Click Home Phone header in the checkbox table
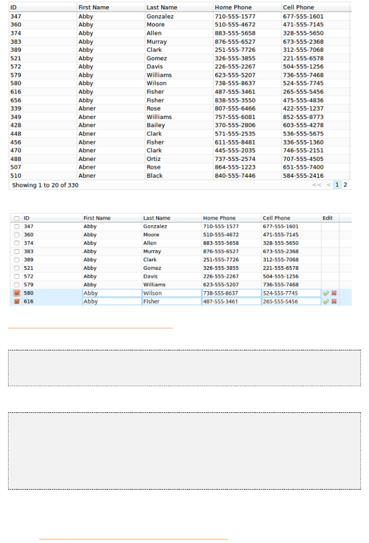369x543 pixels. pyautogui.click(x=232, y=218)
